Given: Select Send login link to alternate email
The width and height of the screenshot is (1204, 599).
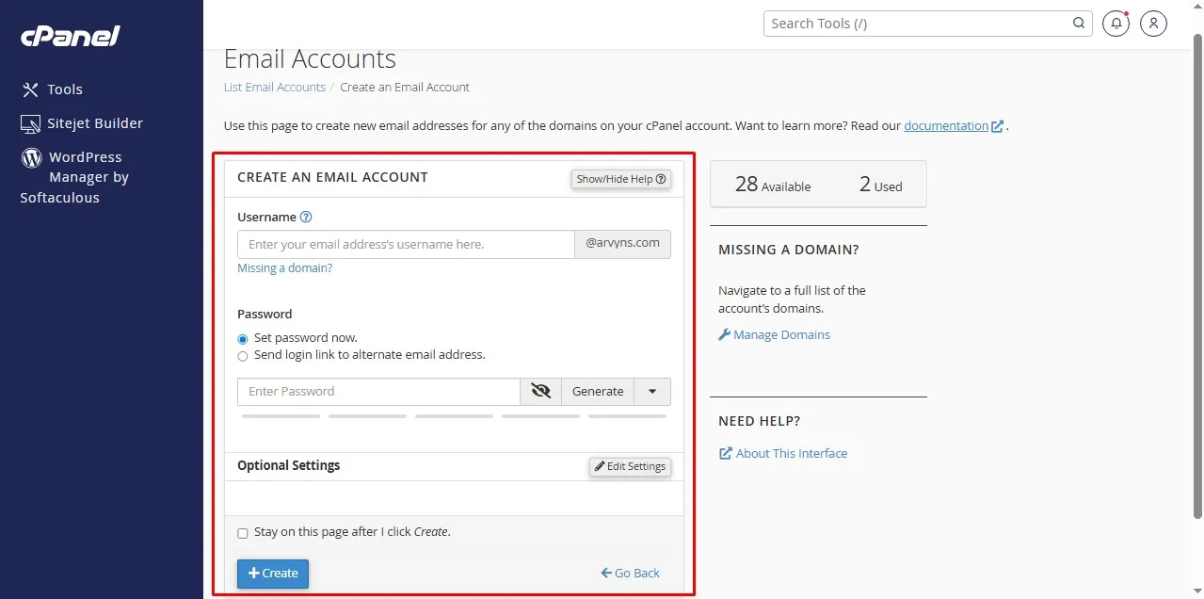Looking at the screenshot, I should (242, 355).
